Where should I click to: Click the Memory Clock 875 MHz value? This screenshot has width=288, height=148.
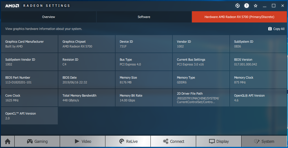(x=240, y=82)
